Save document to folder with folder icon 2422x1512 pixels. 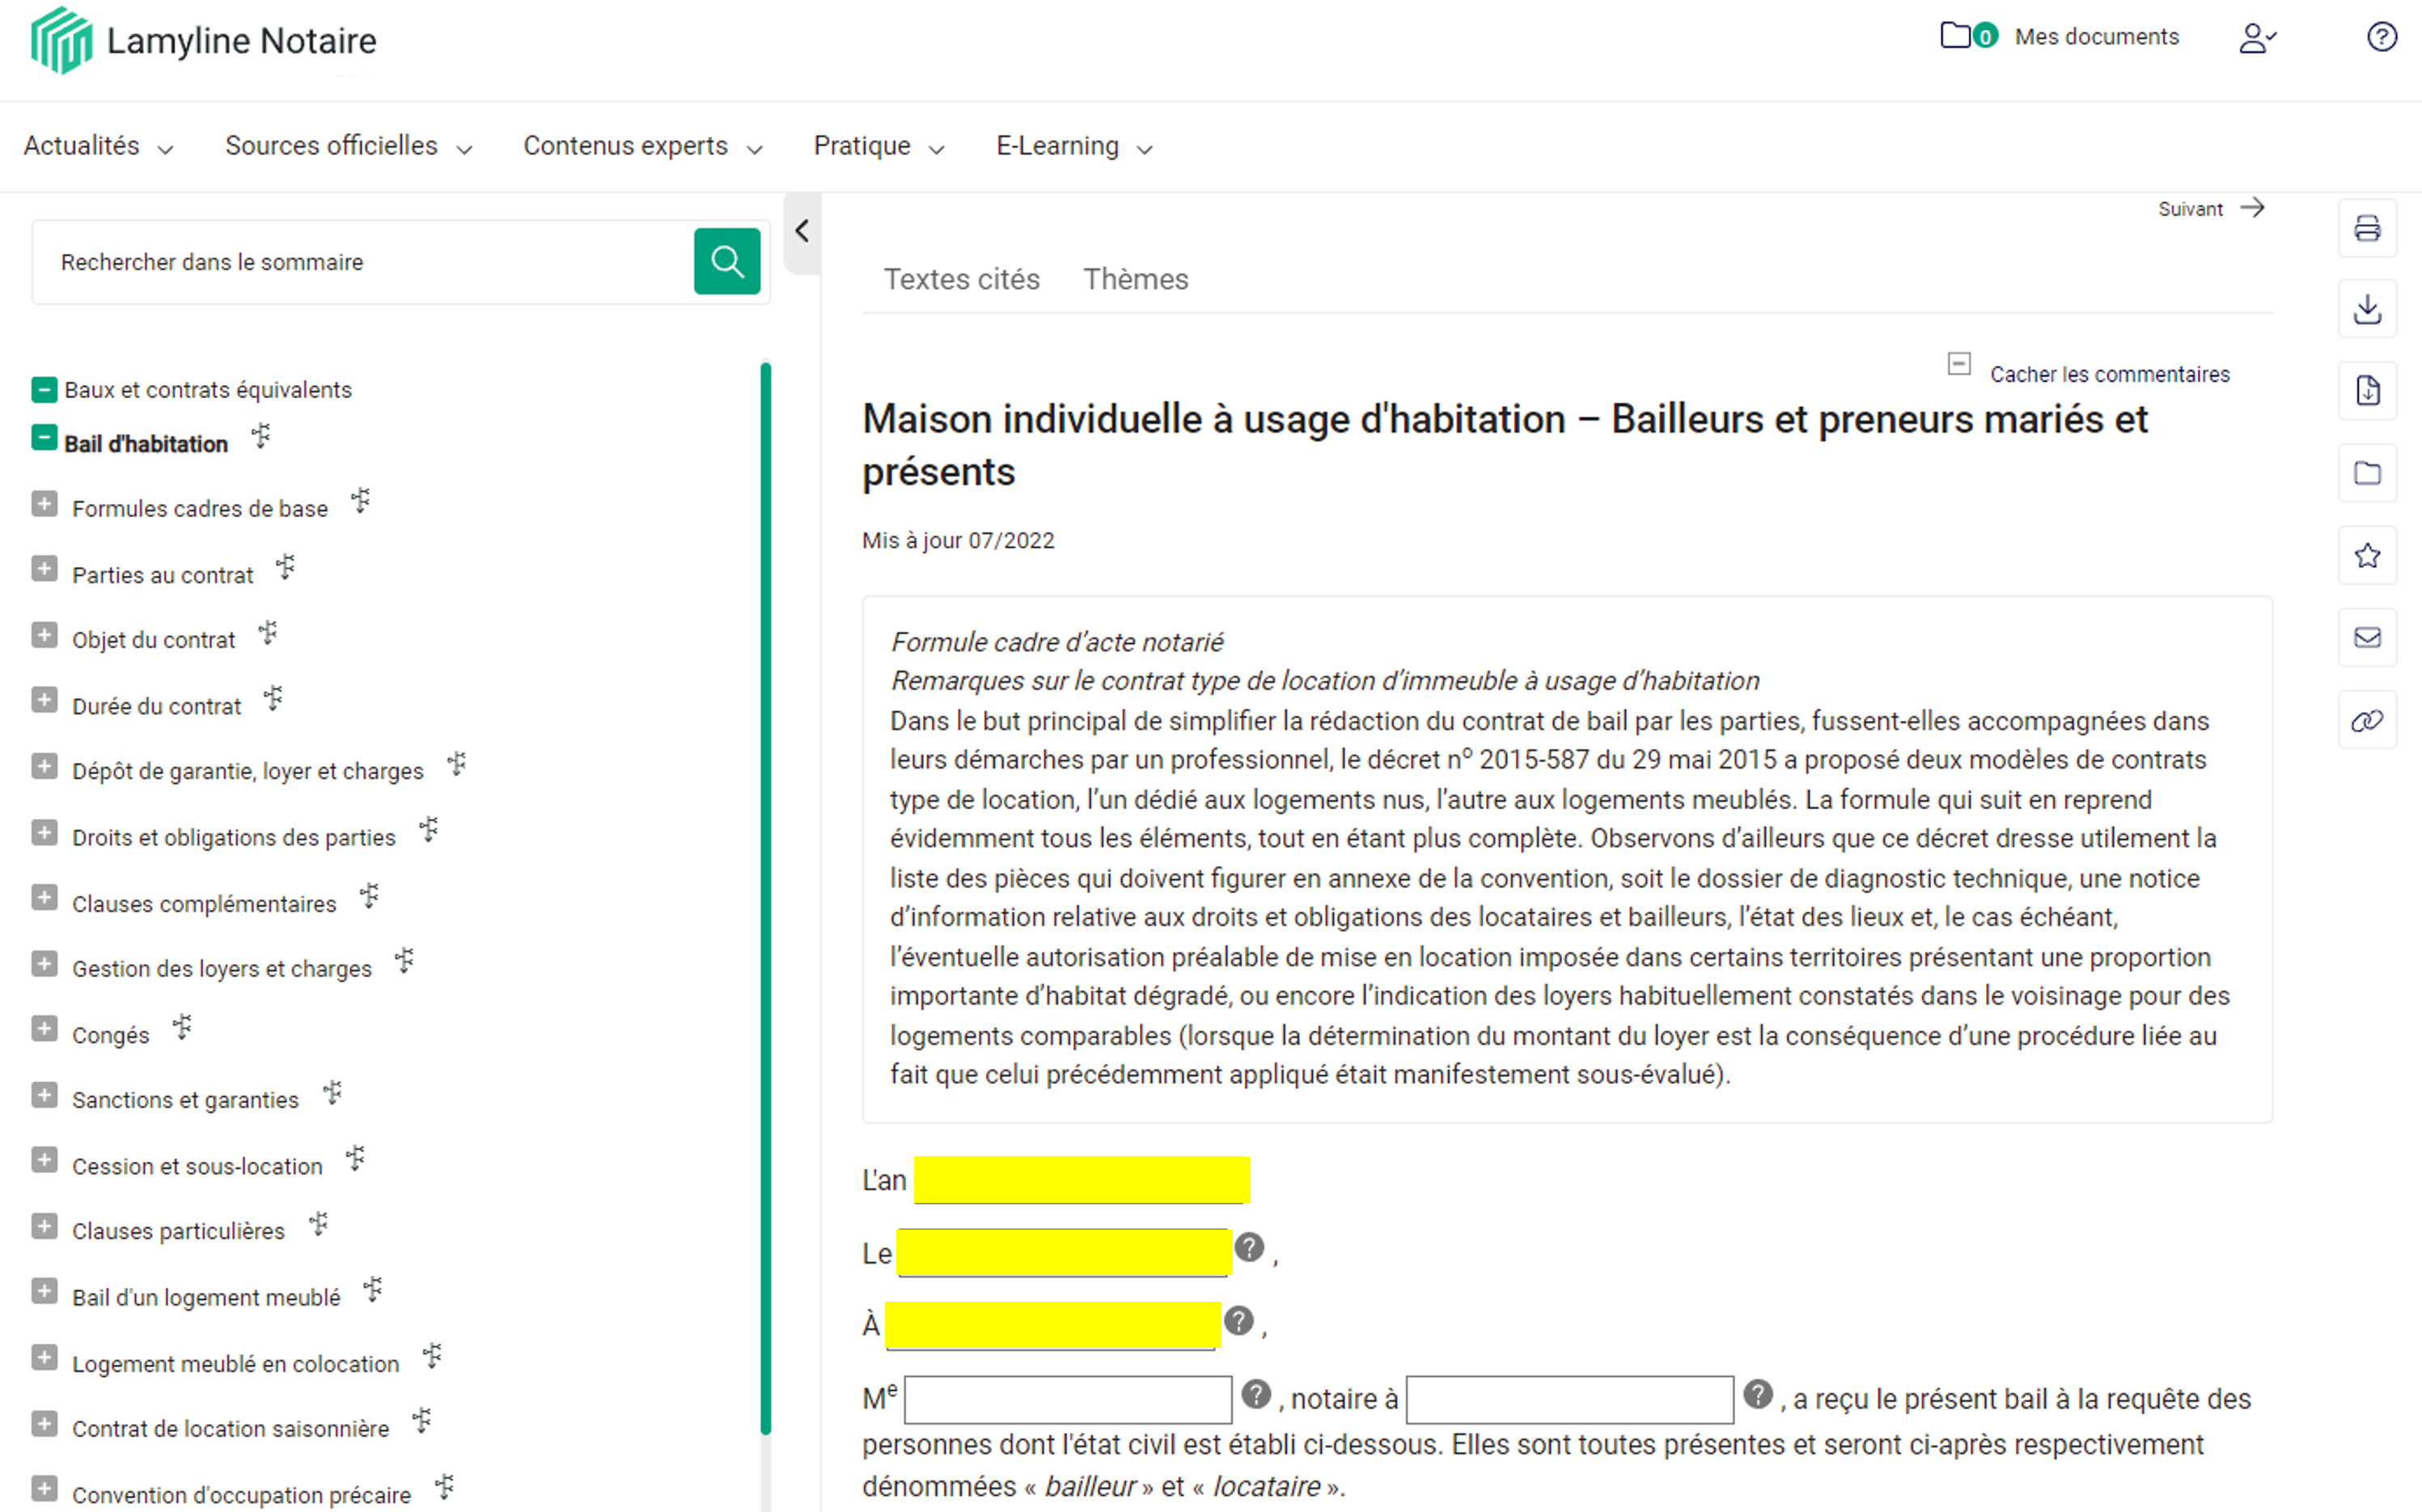pos(2366,473)
